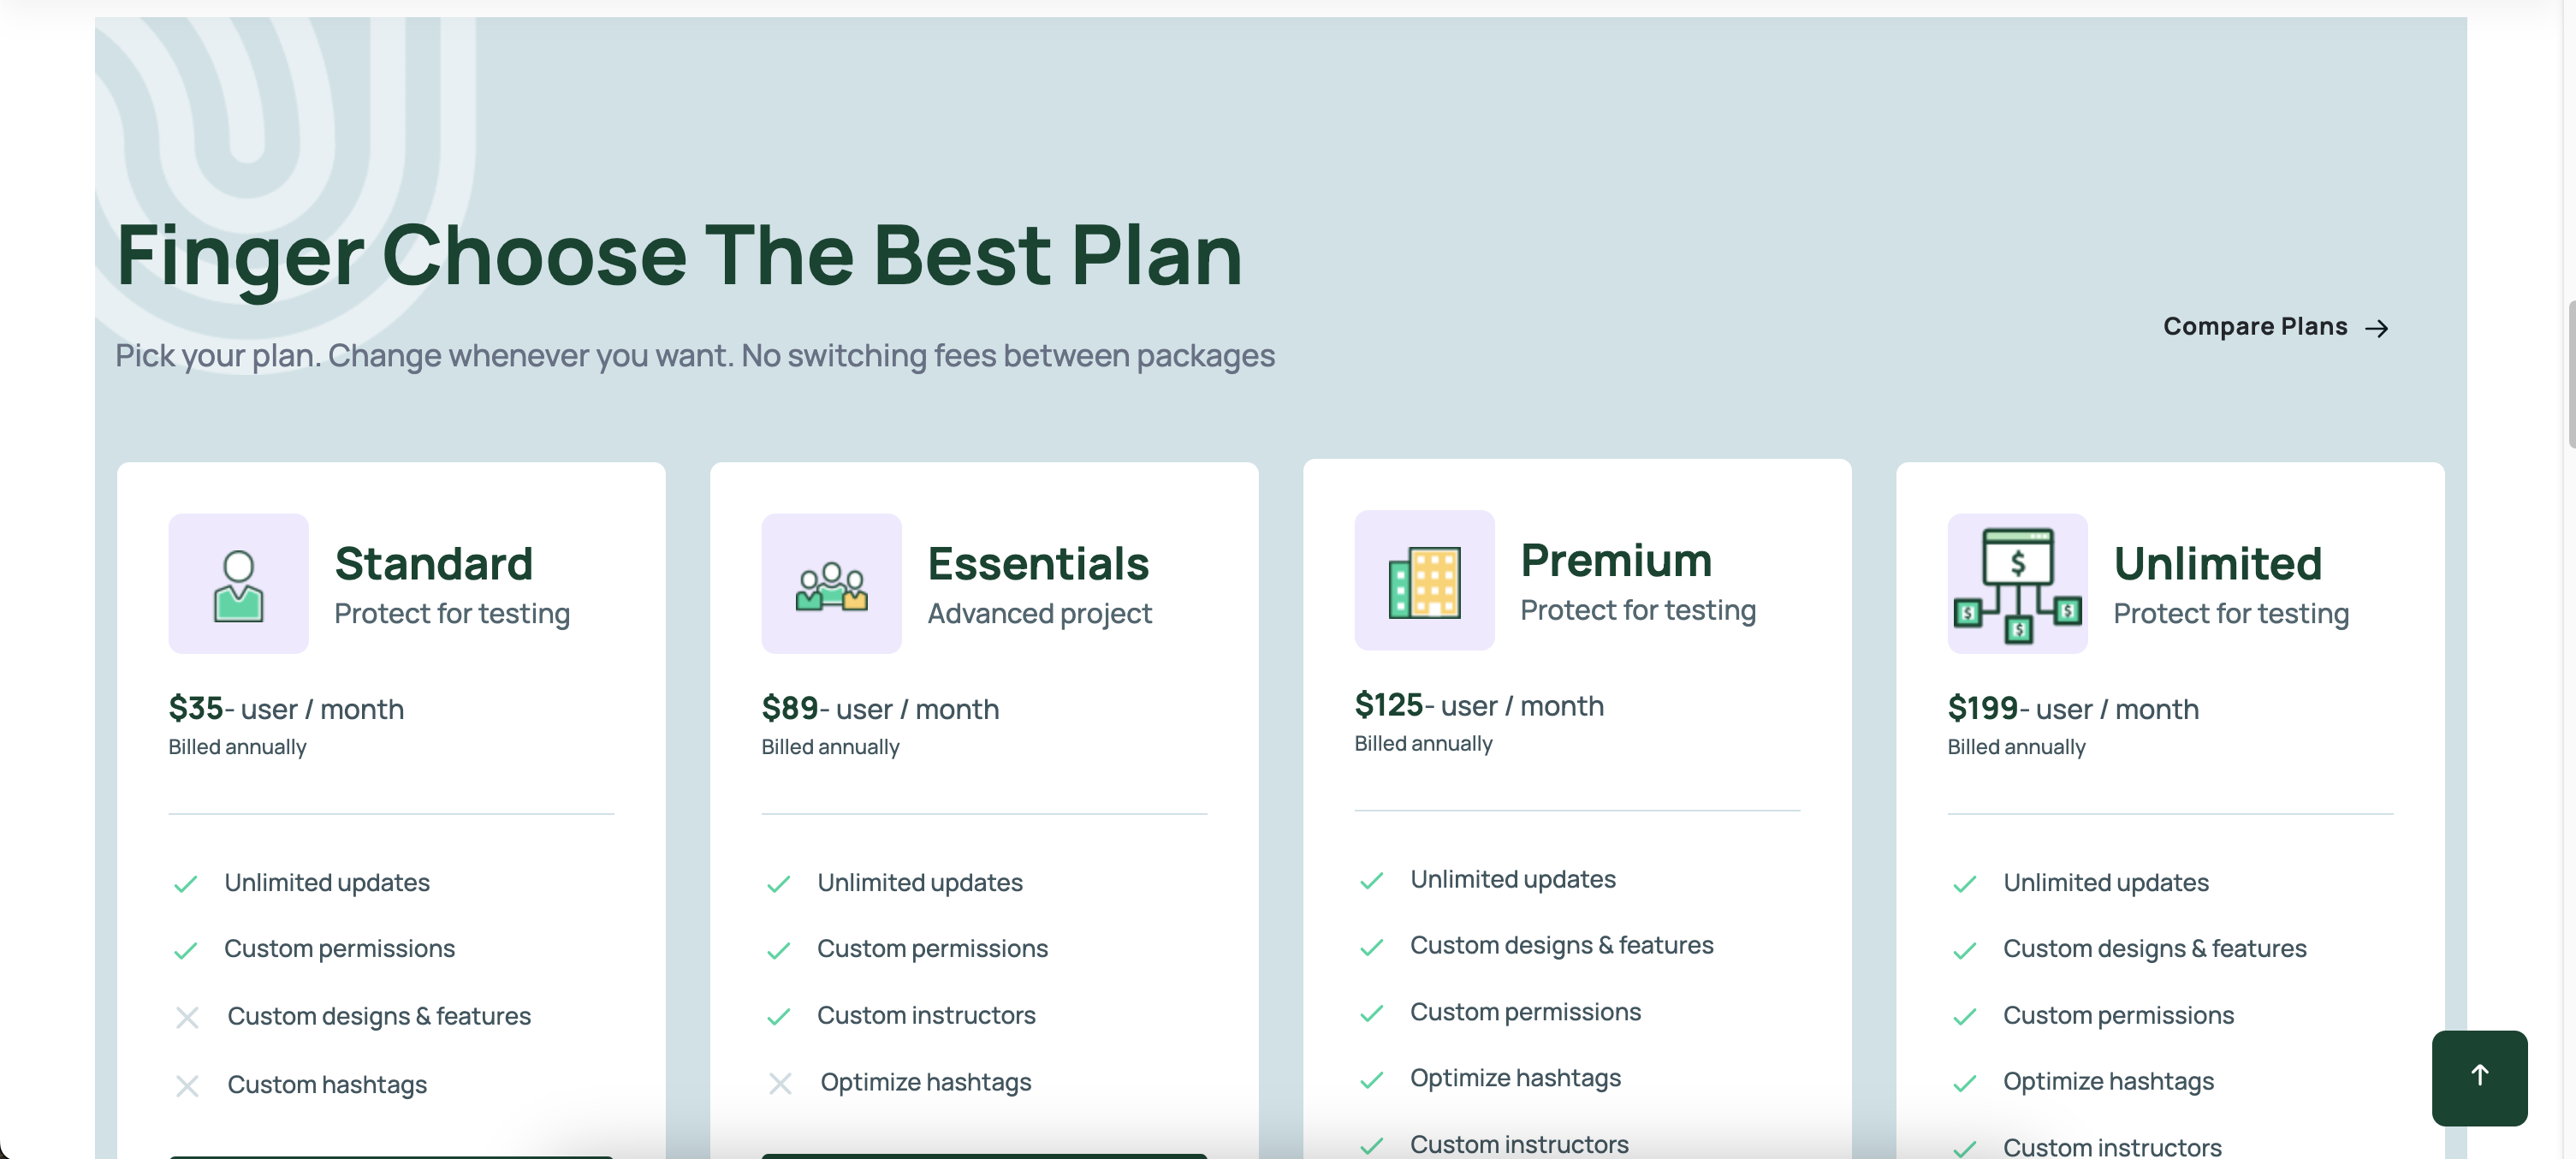
Task: Click the Essentials plan group icon
Action: coord(831,584)
